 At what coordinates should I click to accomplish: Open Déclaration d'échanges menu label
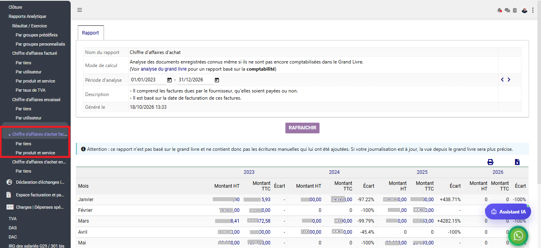[40, 182]
